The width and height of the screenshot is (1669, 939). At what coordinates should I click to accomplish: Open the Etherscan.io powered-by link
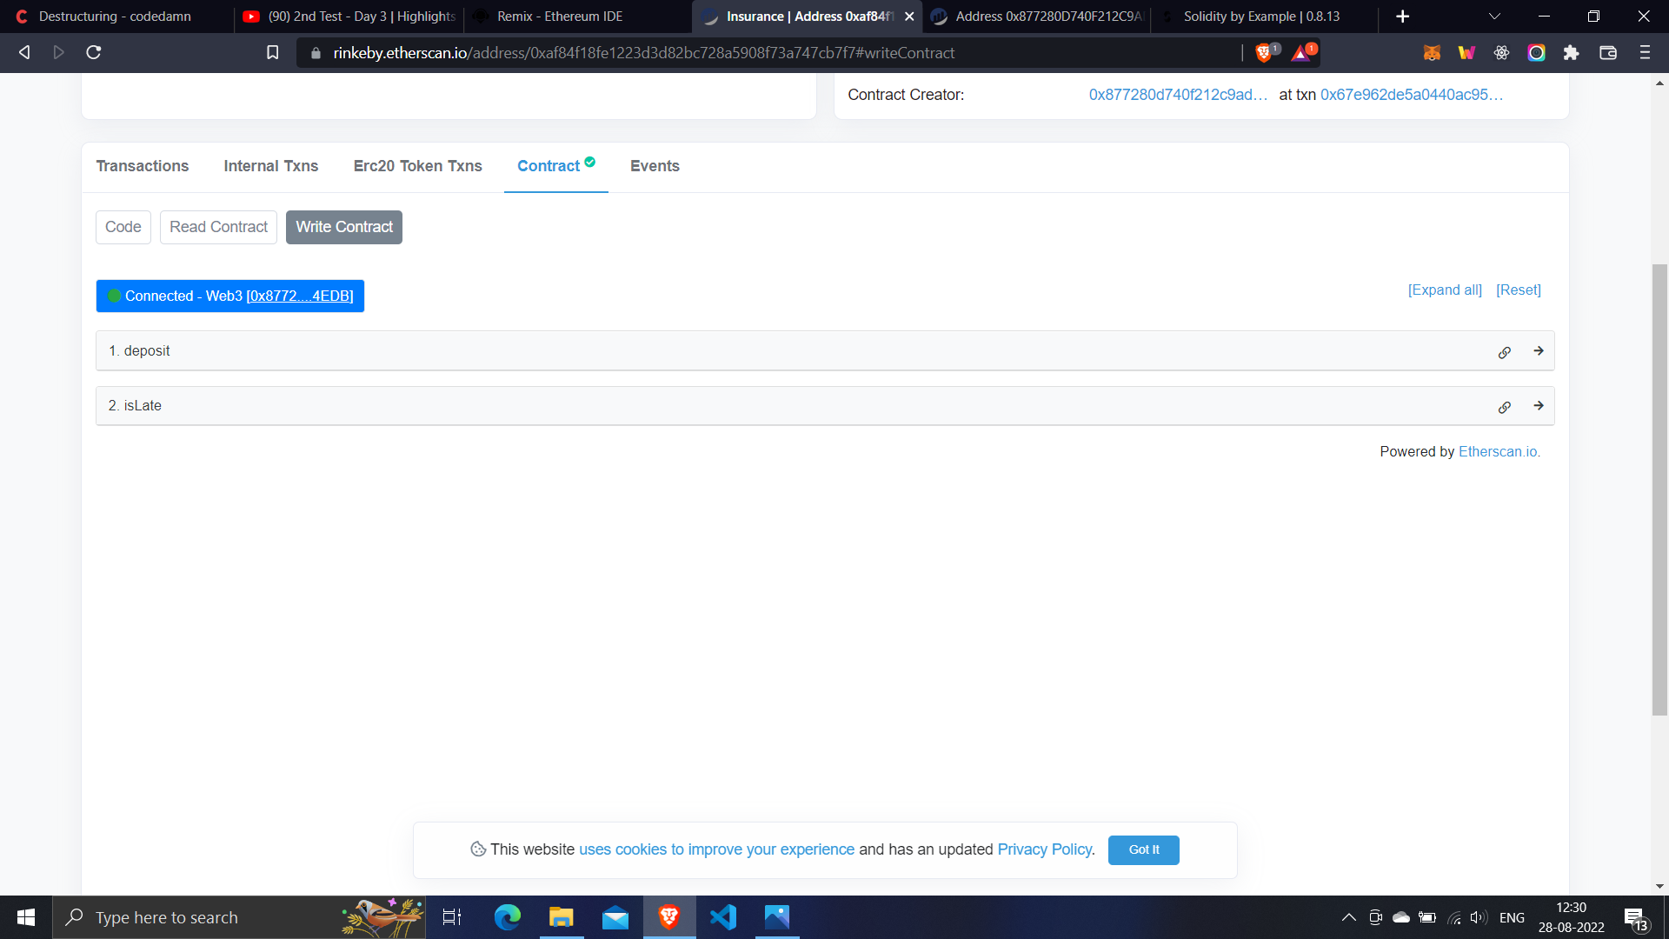pos(1498,452)
